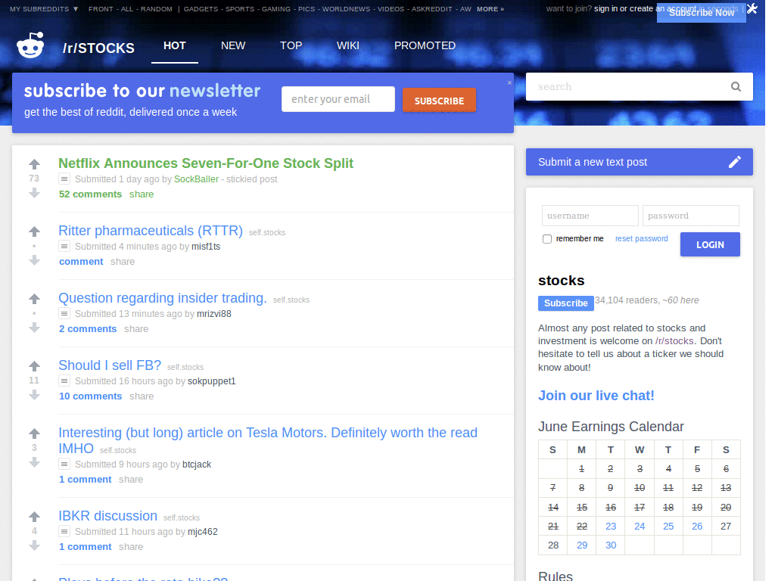This screenshot has width=775, height=581.
Task: Switch to the TOP tab
Action: pyautogui.click(x=291, y=45)
